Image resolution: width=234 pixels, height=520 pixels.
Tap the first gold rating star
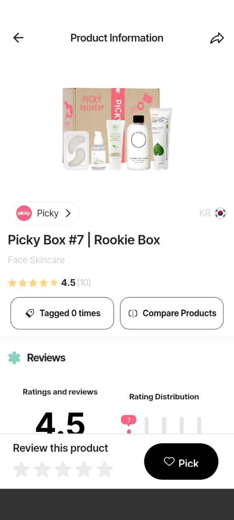point(12,282)
